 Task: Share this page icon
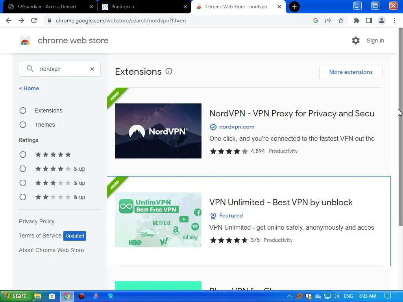coord(328,20)
